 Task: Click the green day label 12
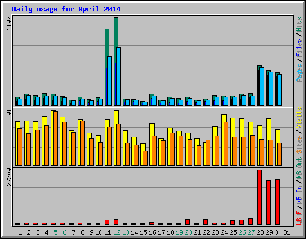coord(117,232)
